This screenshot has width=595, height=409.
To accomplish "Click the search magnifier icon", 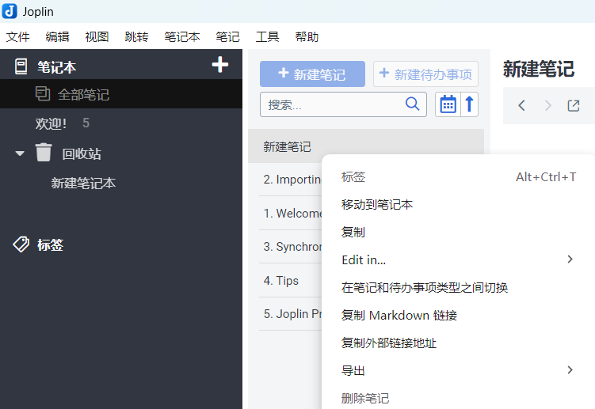I will 413,104.
